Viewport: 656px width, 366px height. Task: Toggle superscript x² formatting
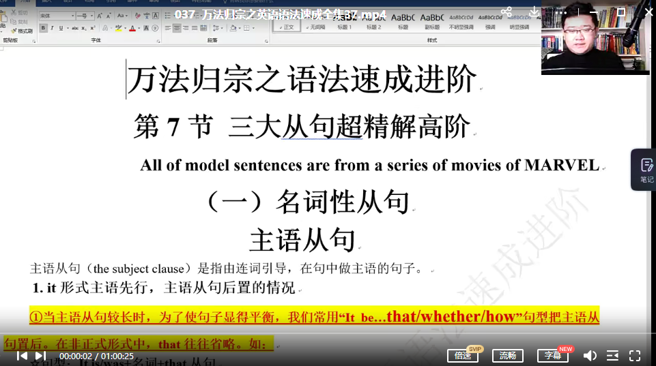pos(92,28)
